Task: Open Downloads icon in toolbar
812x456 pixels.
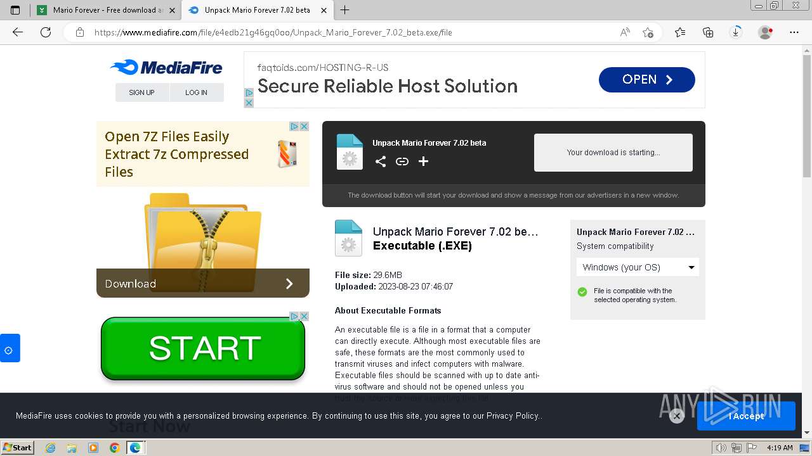Action: coord(736,32)
